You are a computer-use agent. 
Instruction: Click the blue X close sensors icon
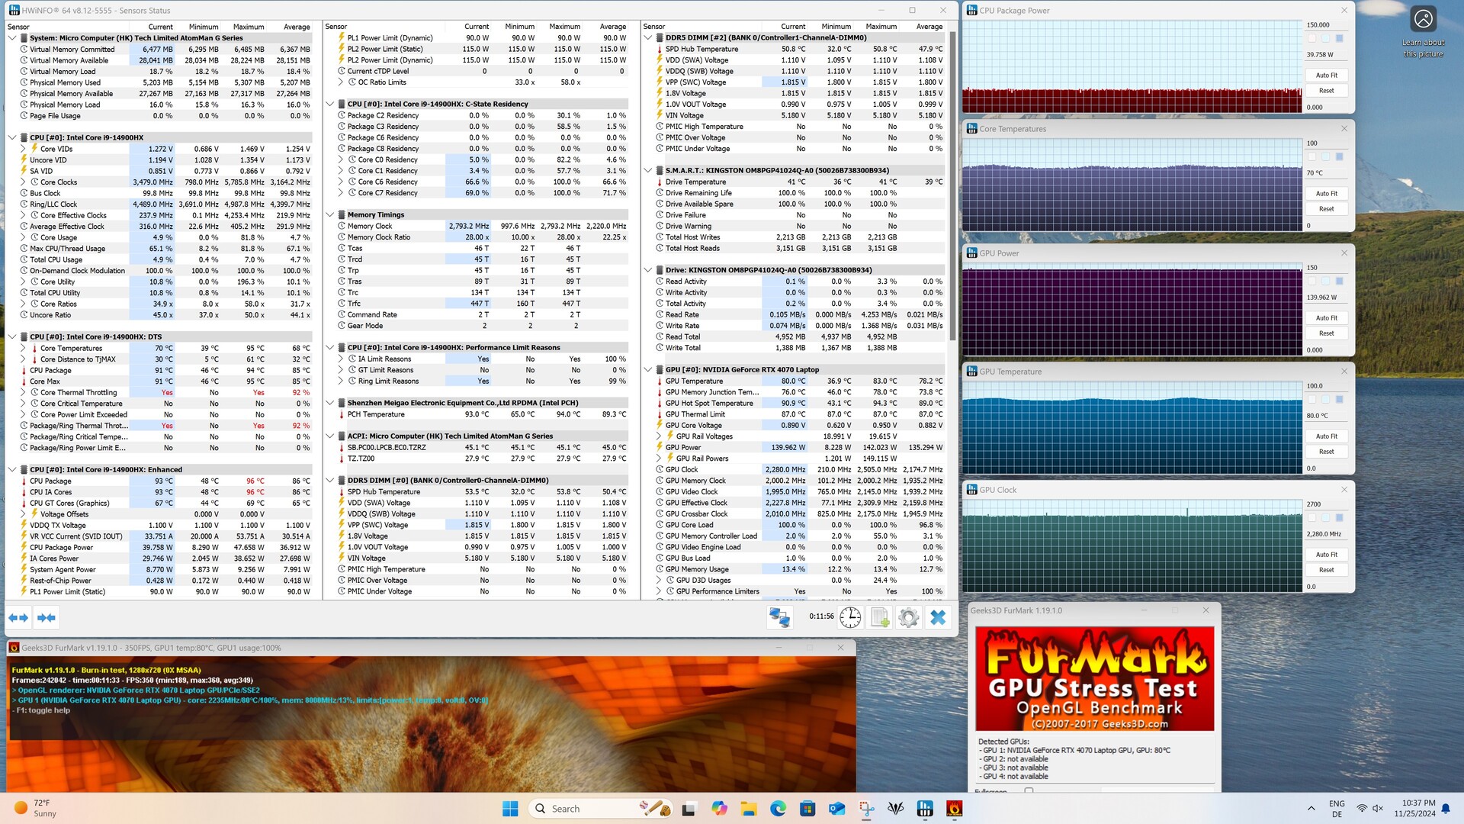pyautogui.click(x=938, y=617)
